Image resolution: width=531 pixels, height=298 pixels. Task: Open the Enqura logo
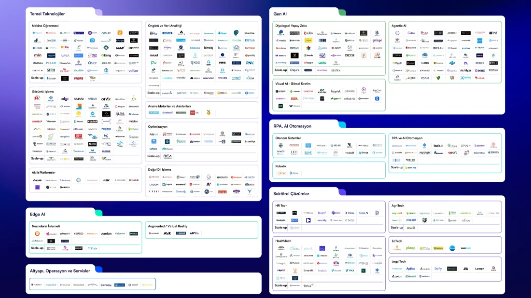[294, 70]
